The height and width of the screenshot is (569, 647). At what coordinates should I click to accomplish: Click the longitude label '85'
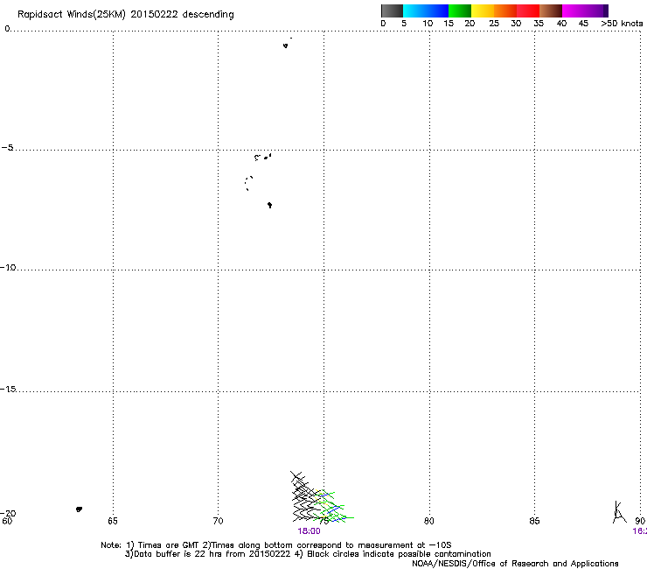tap(534, 521)
